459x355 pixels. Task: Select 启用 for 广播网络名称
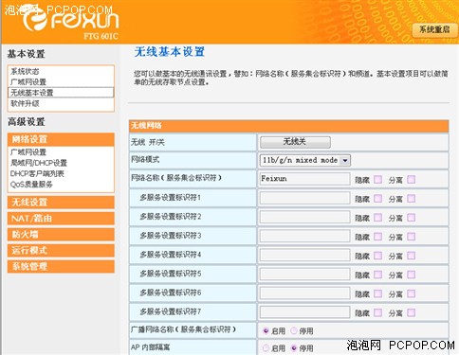click(x=266, y=330)
